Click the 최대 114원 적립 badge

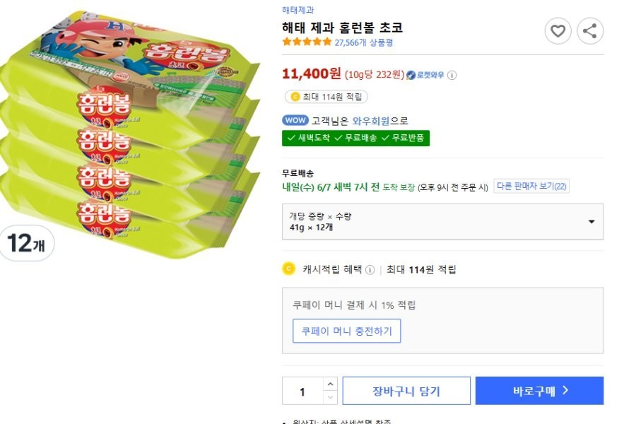pos(326,97)
